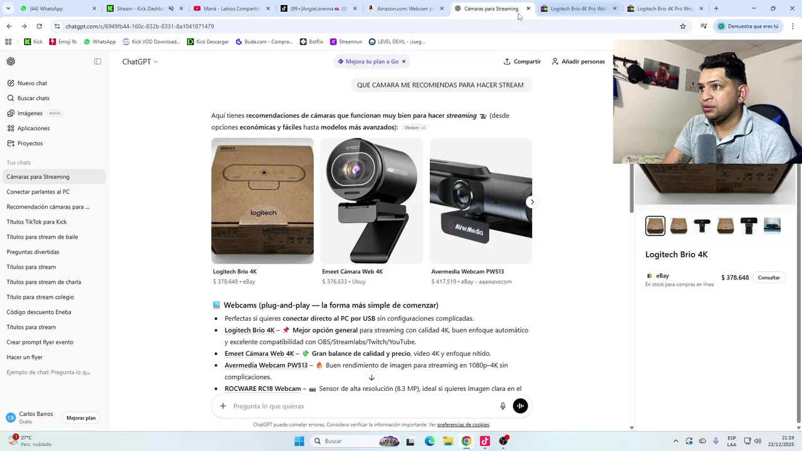Open the Imágenes section
This screenshot has height=451, width=802.
[30, 113]
